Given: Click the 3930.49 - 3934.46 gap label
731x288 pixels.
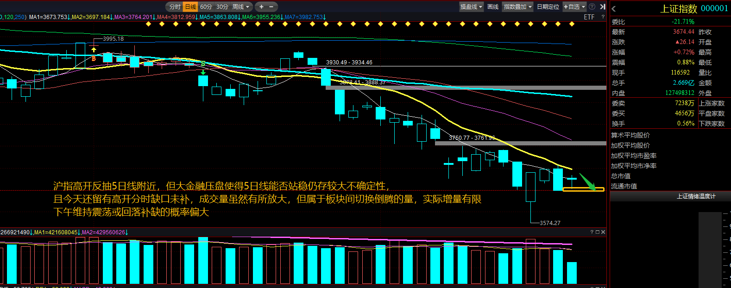Looking at the screenshot, I should coord(349,63).
